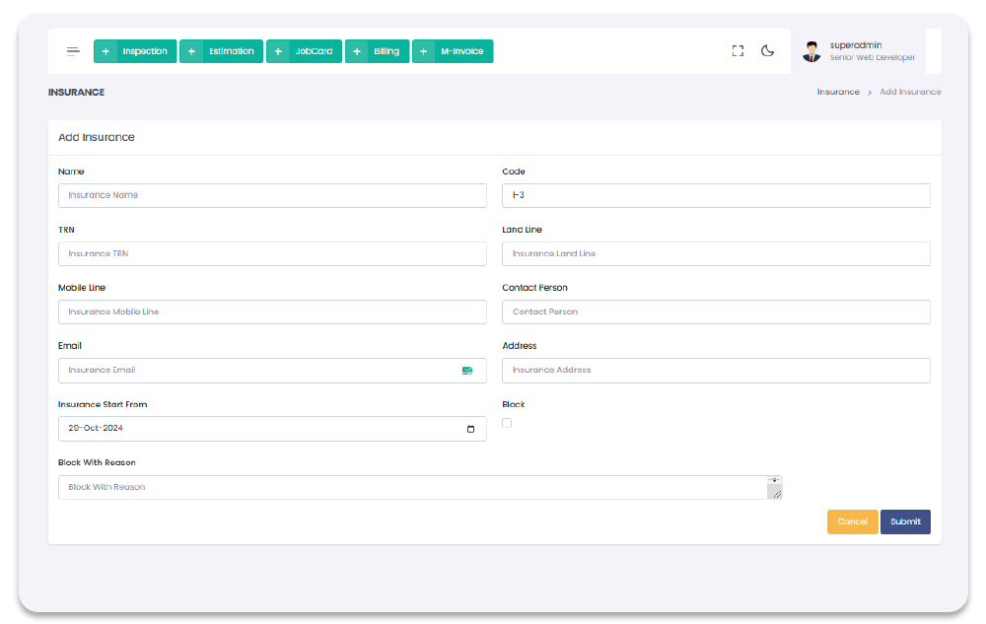Click the envelope icon in Email field
This screenshot has height=624, width=986.
[467, 371]
